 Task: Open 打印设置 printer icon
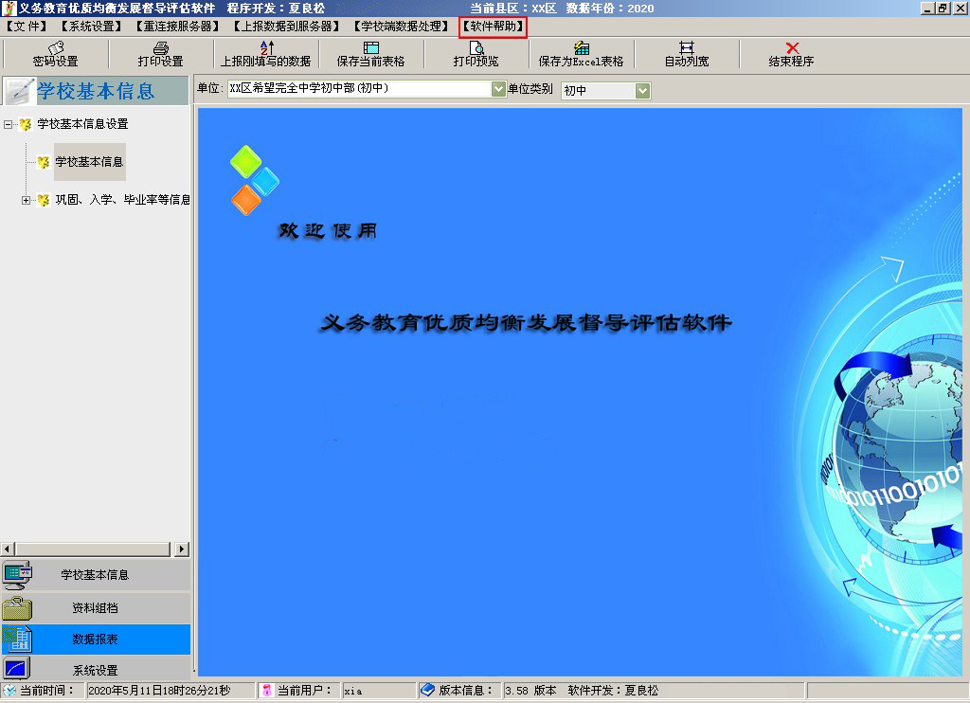click(x=161, y=47)
